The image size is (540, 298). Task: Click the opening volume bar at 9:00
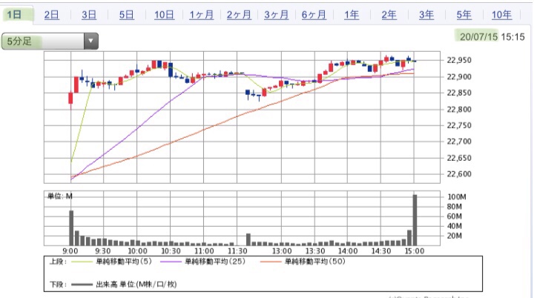point(71,228)
